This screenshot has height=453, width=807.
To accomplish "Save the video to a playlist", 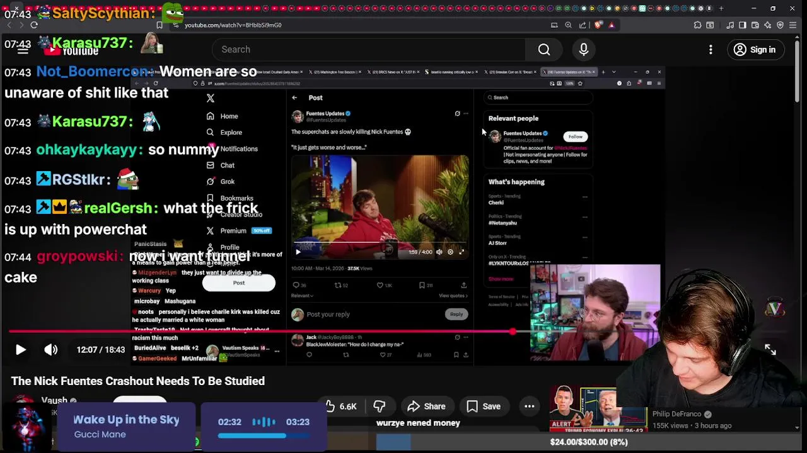I will coord(484,406).
